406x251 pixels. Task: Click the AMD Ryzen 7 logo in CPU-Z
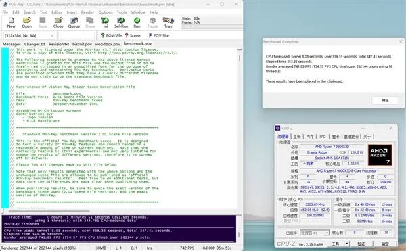coord(380,155)
